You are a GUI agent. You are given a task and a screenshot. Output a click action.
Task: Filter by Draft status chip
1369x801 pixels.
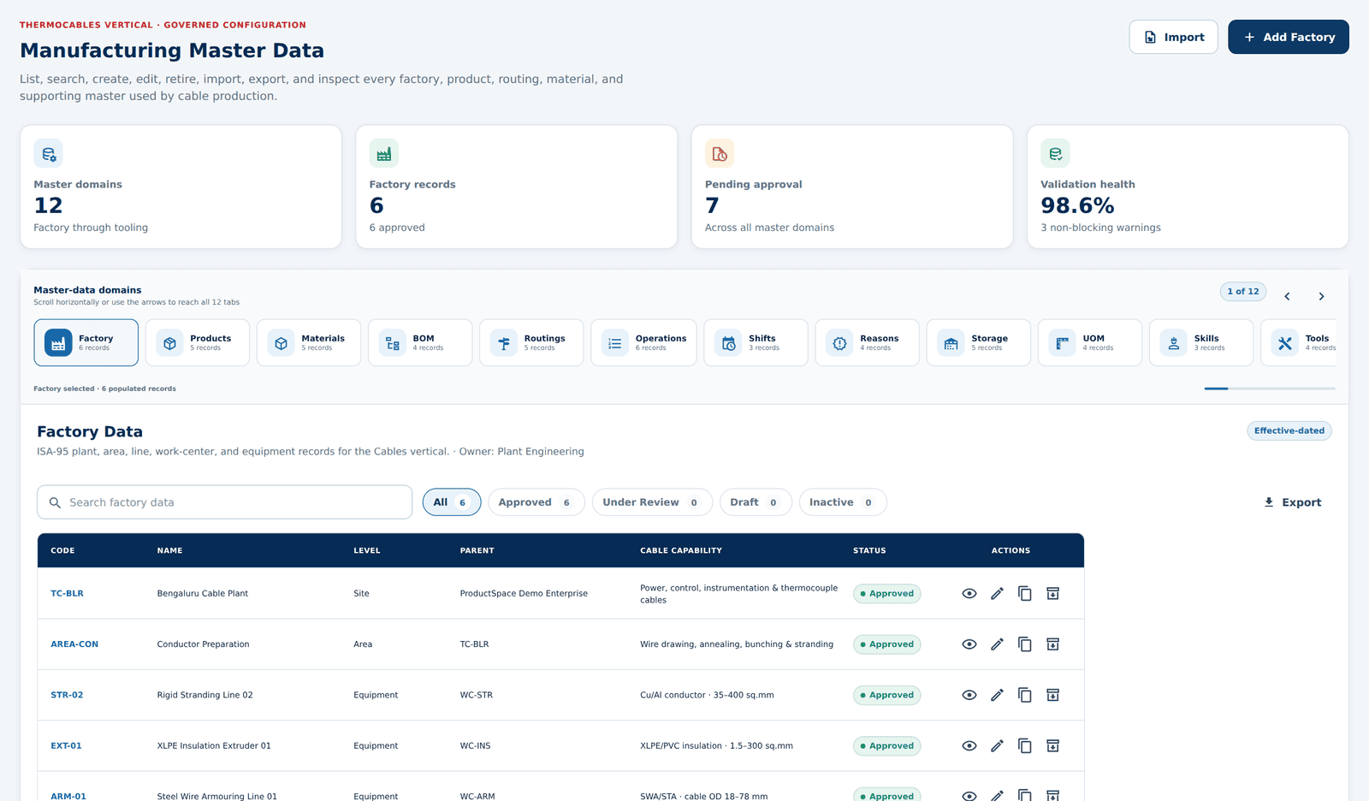pos(756,502)
